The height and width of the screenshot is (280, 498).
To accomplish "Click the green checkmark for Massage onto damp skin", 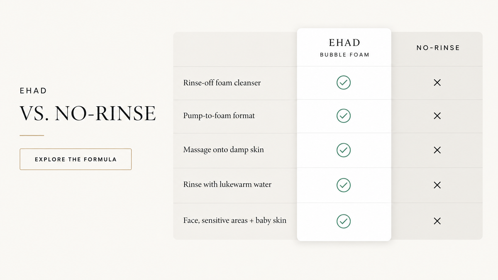I will tap(344, 150).
